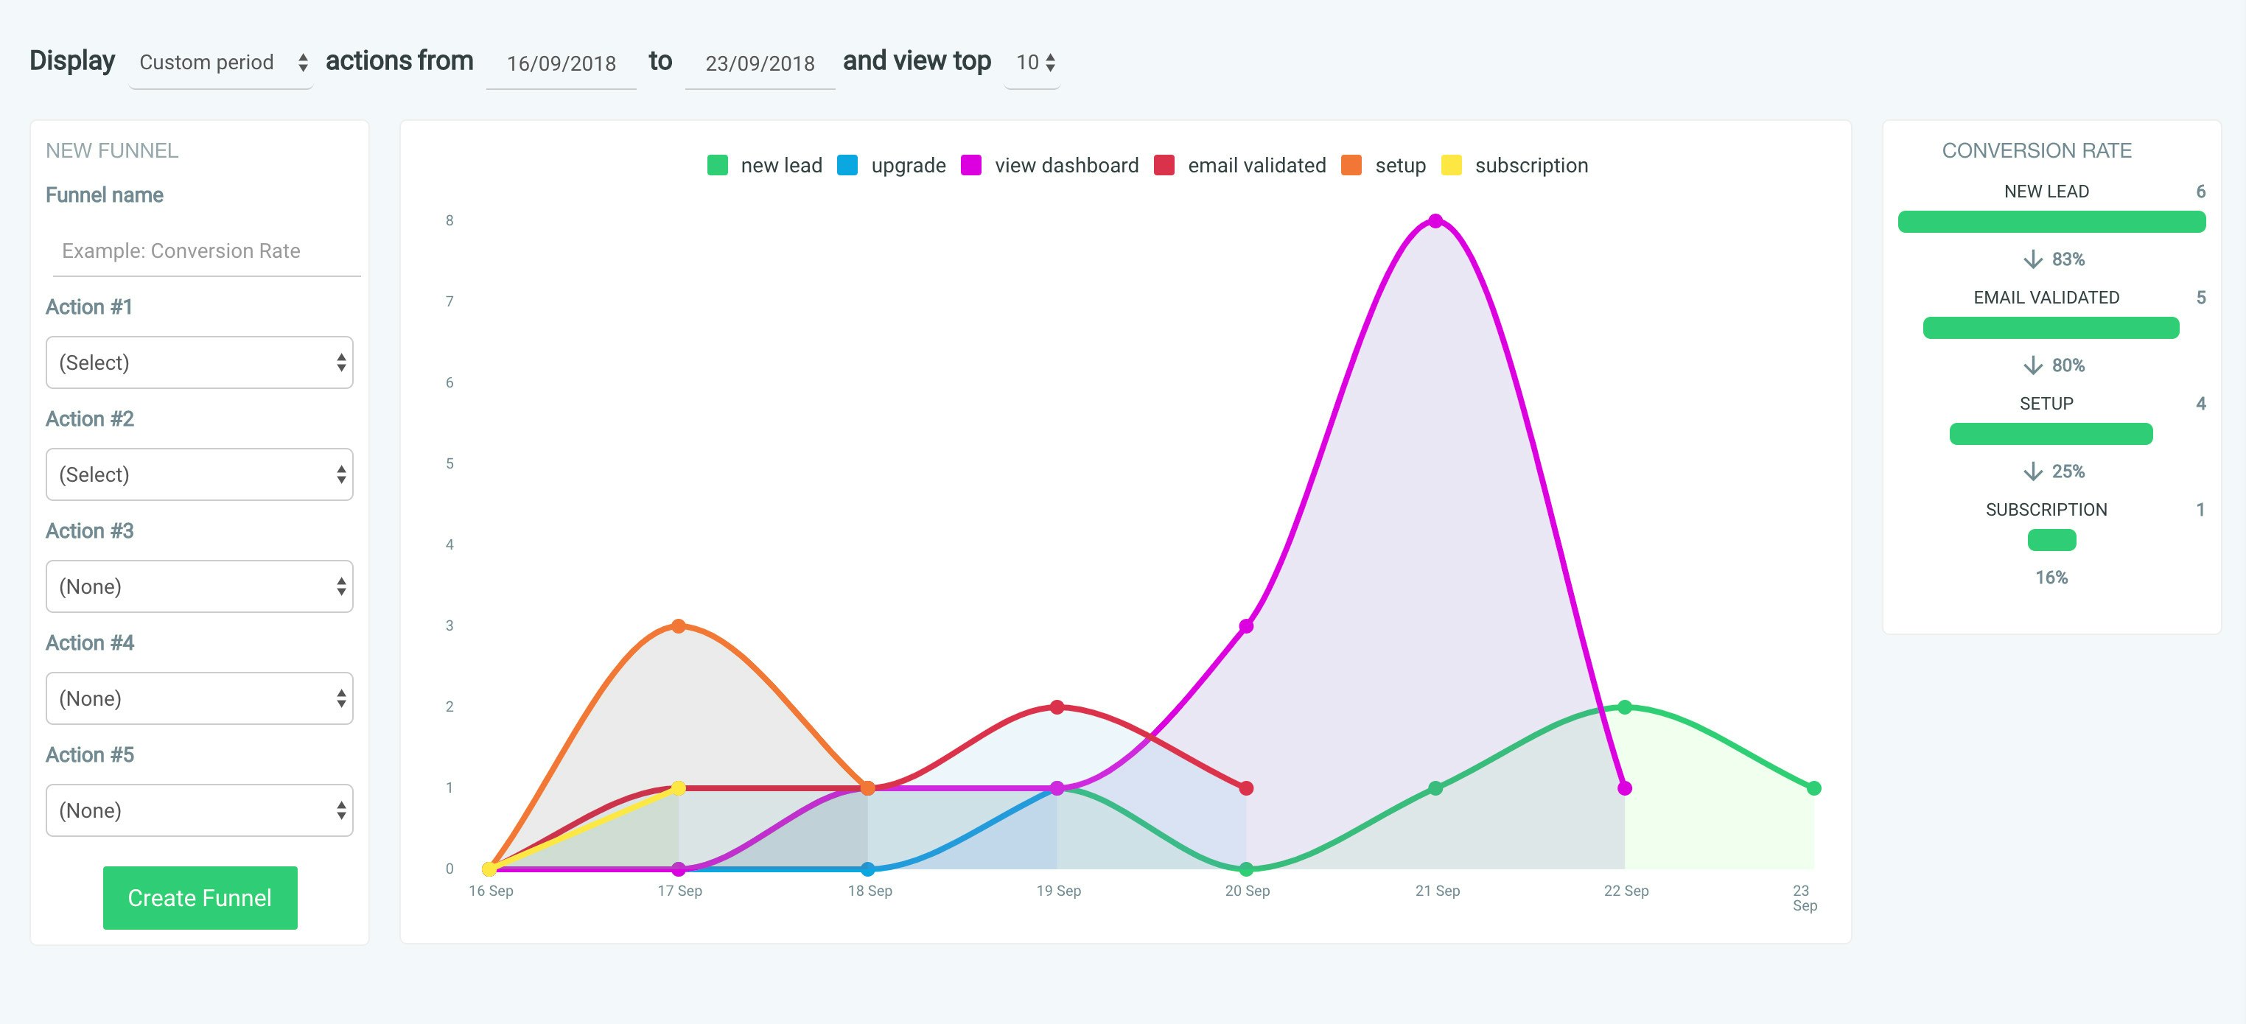
Task: Open the Action #3 dropdown
Action: 200,586
